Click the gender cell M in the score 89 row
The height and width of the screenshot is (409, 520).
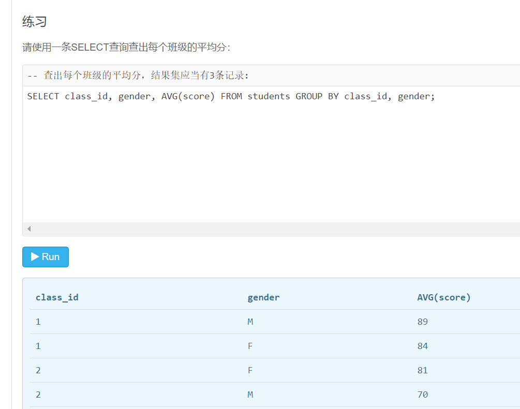click(x=250, y=322)
